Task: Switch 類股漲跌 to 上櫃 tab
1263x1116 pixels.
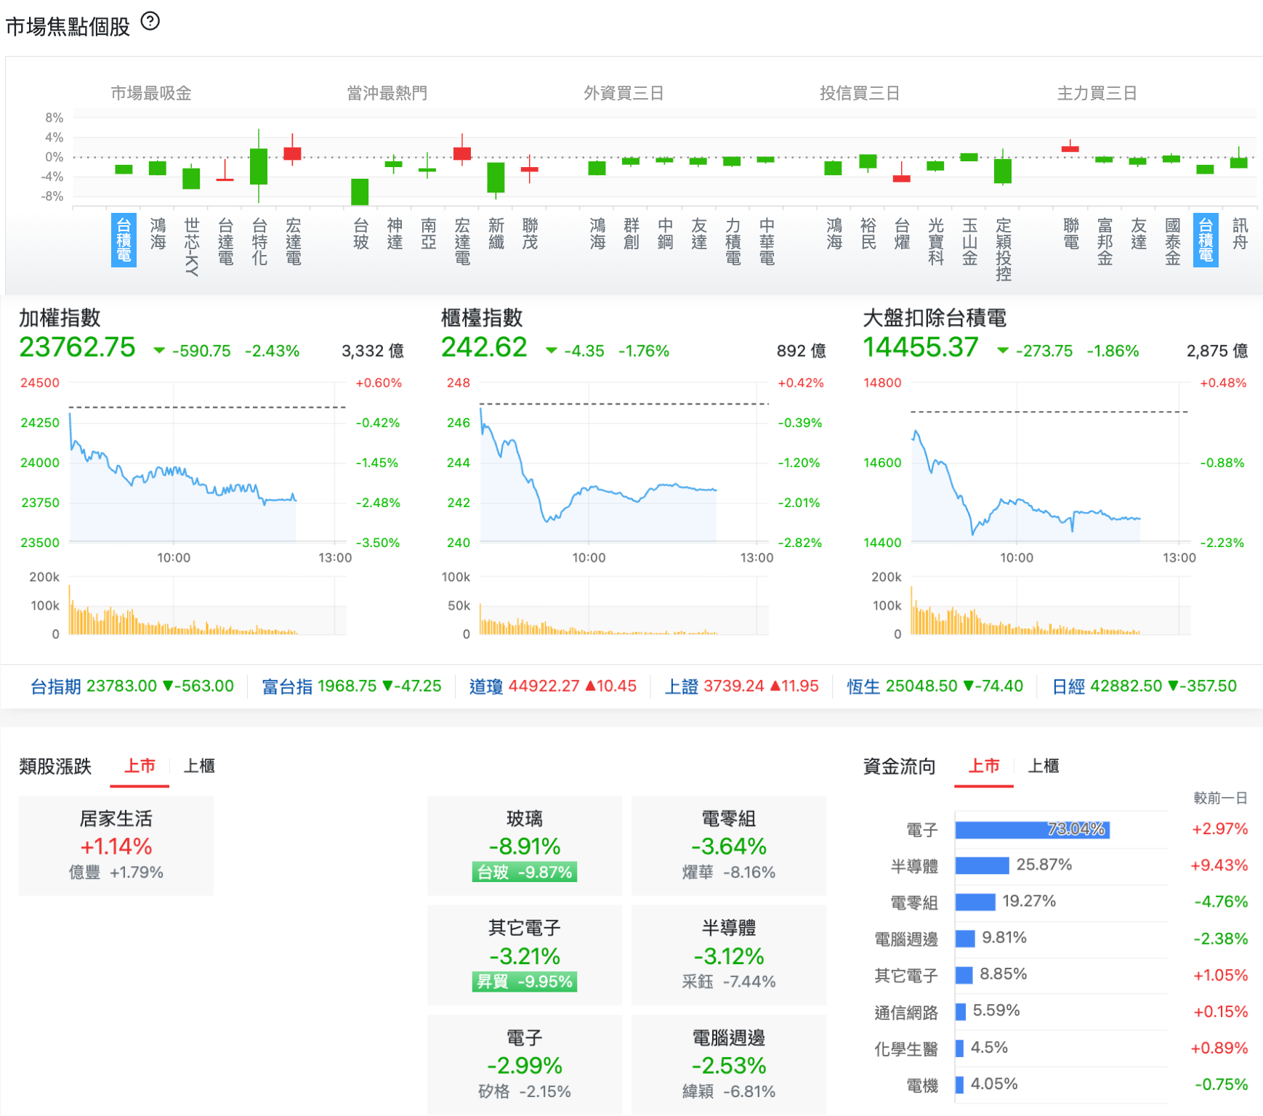Action: coord(199,766)
